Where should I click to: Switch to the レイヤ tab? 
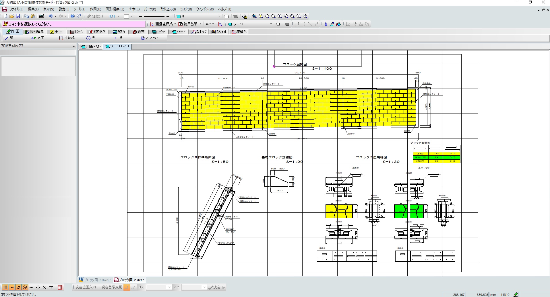(159, 32)
